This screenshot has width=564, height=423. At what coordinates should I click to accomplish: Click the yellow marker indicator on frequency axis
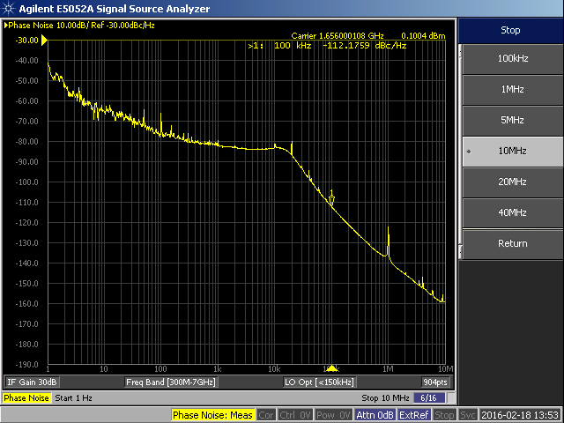(x=331, y=367)
